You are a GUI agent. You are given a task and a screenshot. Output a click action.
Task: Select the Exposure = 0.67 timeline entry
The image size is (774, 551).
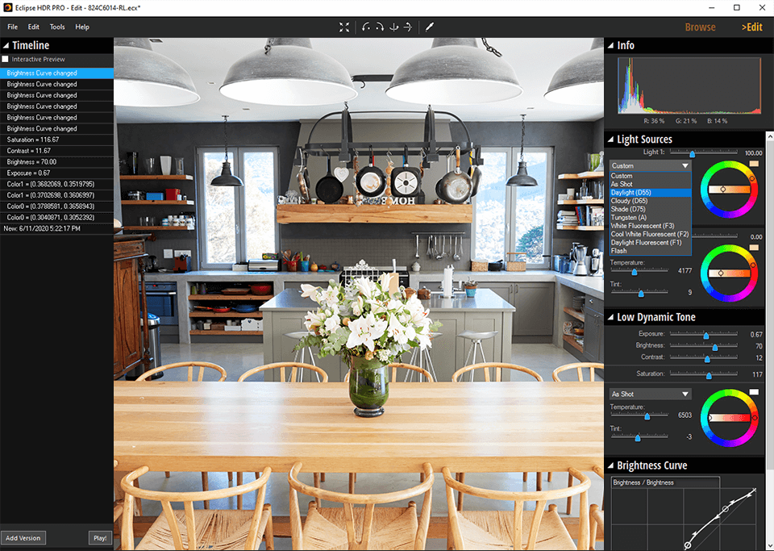point(29,173)
